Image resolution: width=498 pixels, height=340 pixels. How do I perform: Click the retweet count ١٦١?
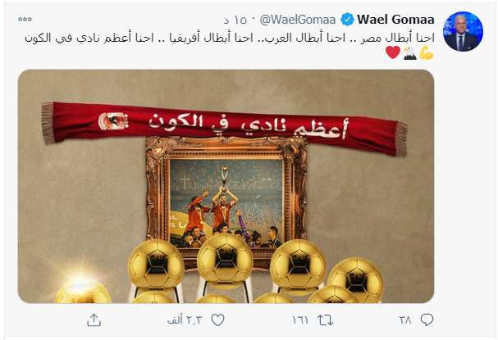coord(300,320)
